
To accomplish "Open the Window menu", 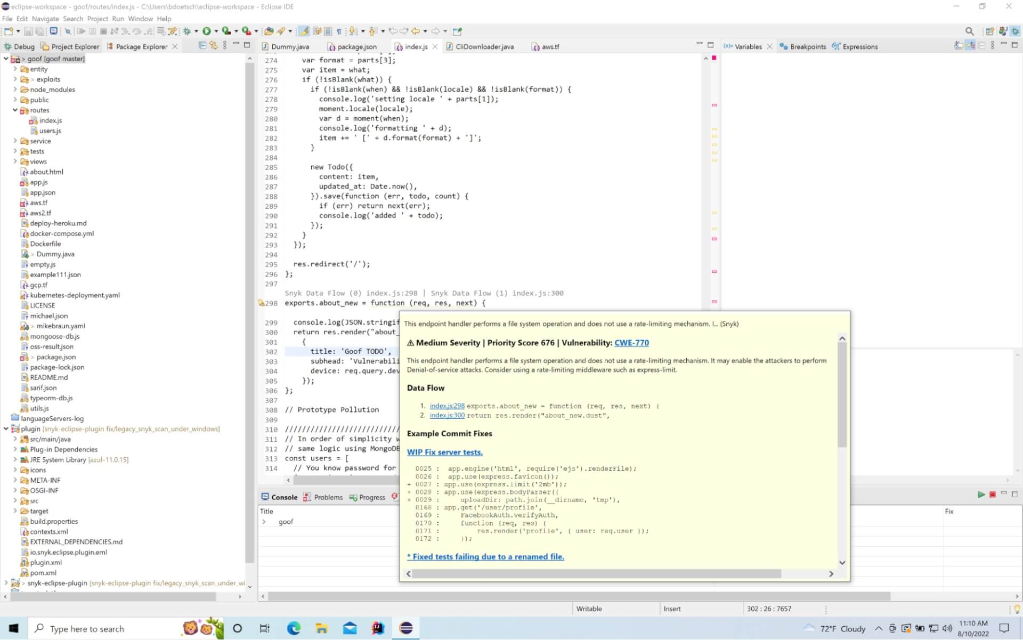I will coord(140,19).
